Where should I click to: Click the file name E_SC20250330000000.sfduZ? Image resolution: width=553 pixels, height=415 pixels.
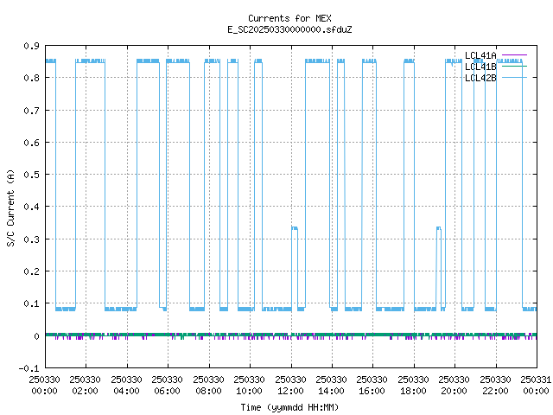(289, 29)
